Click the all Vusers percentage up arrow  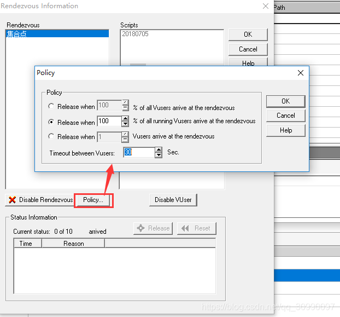tap(125, 102)
